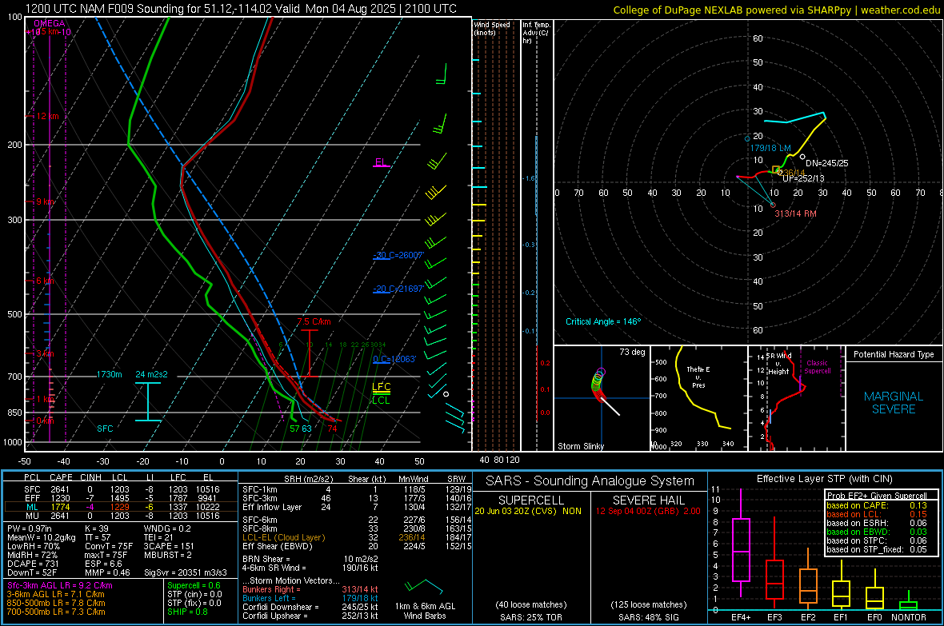Select the "-30 C=26007'" height label
Image resolution: width=944 pixels, height=626 pixels.
click(x=398, y=255)
